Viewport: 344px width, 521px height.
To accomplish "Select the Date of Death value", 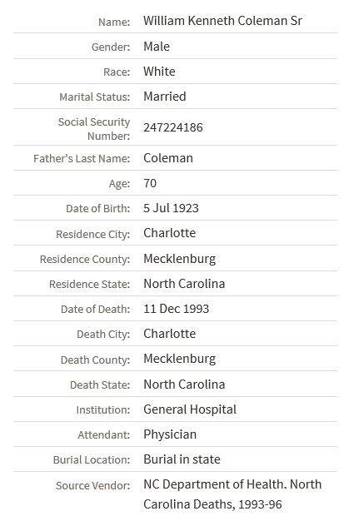I will pyautogui.click(x=176, y=309).
